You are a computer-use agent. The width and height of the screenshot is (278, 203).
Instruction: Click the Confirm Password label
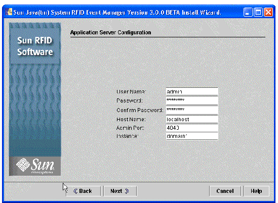pos(140,110)
